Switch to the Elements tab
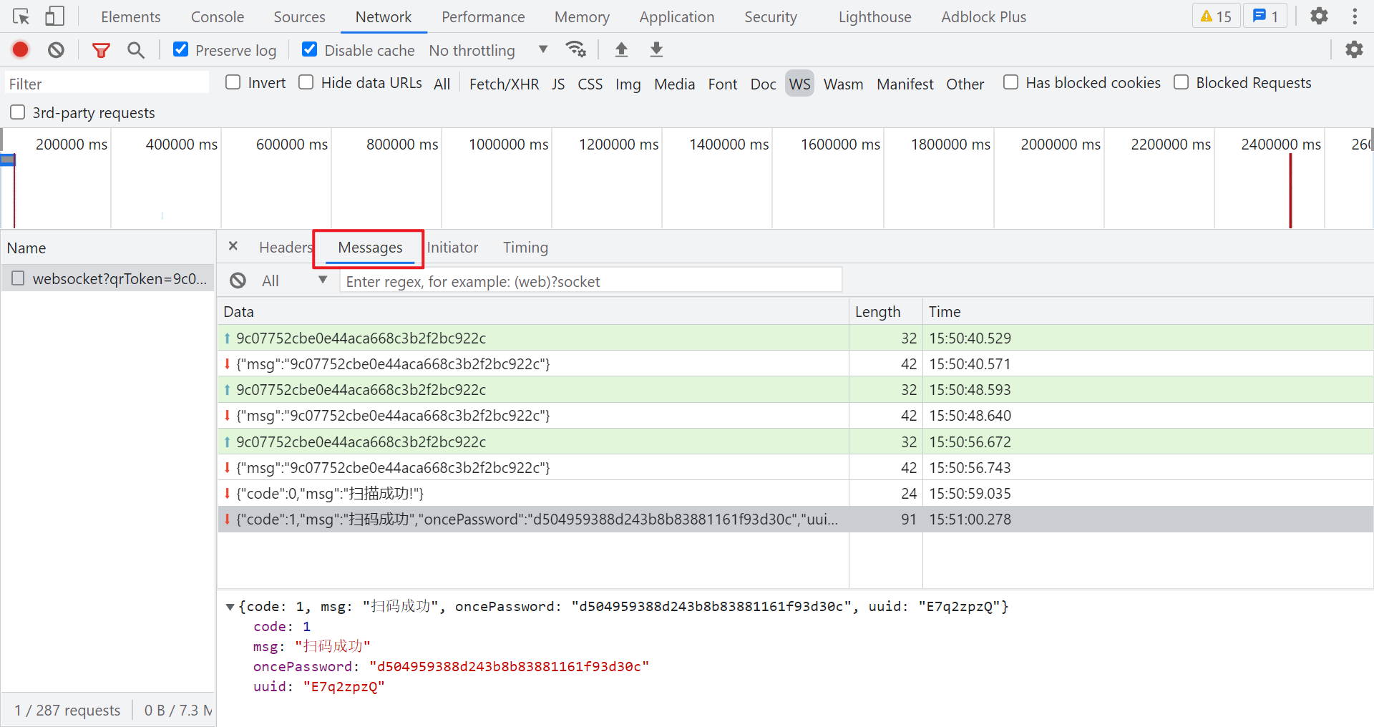This screenshot has height=727, width=1374. click(x=131, y=16)
